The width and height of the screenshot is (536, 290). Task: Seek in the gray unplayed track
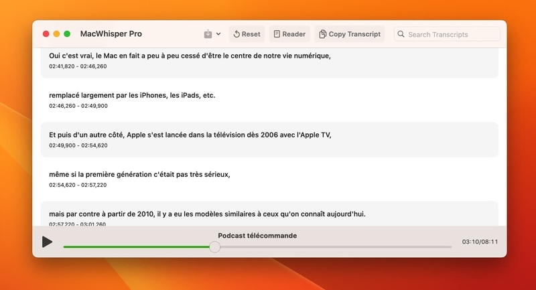[336, 246]
